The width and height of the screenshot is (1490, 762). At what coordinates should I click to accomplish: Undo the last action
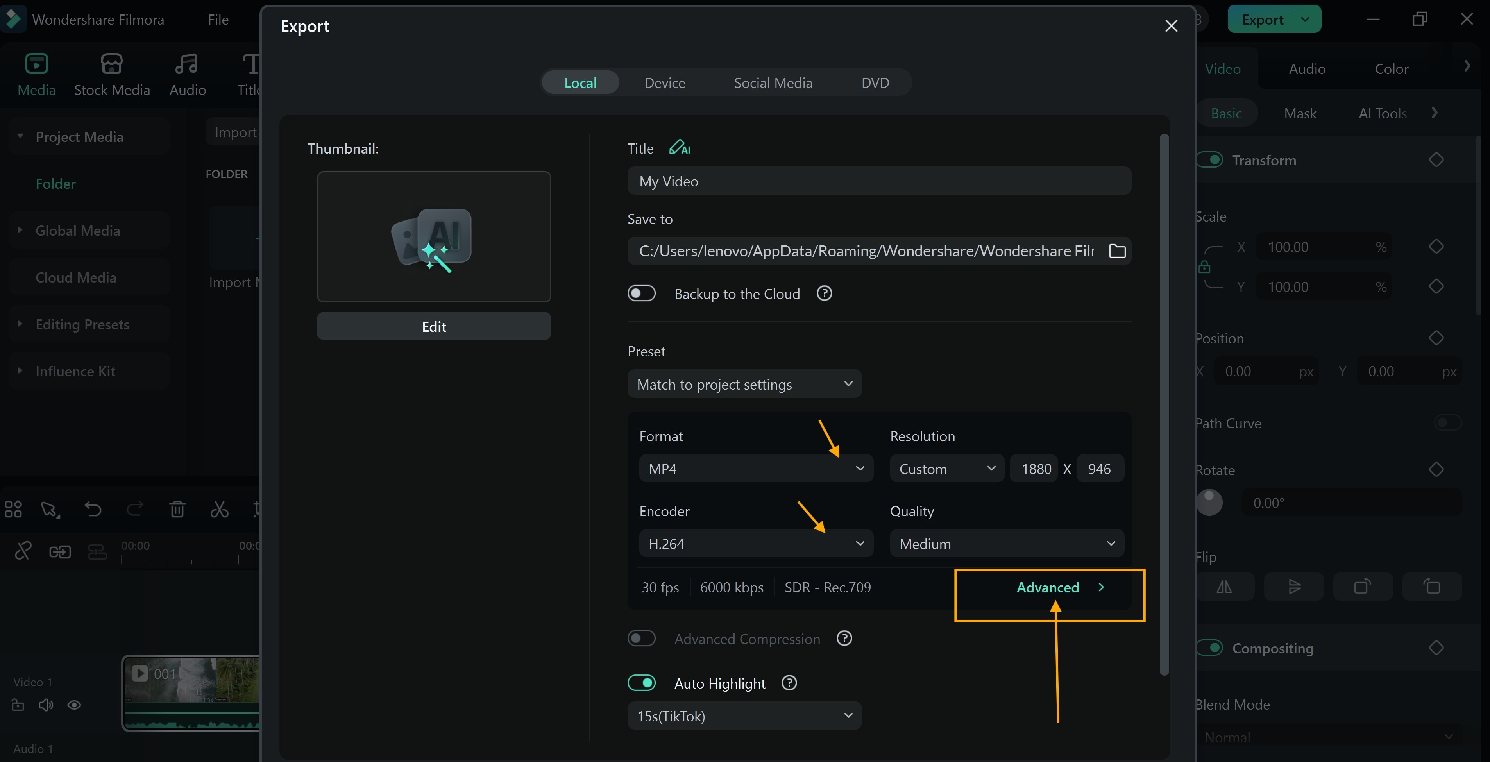93,509
